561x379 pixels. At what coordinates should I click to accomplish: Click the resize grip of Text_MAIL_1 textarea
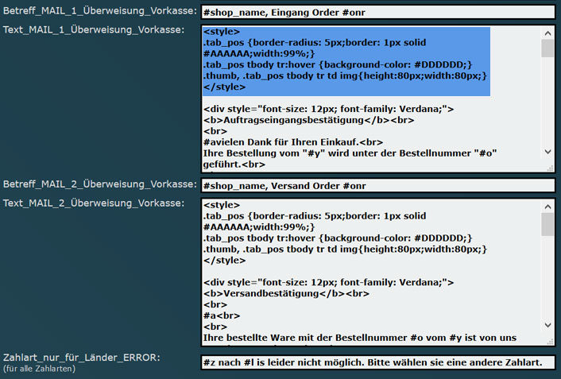[x=550, y=168]
